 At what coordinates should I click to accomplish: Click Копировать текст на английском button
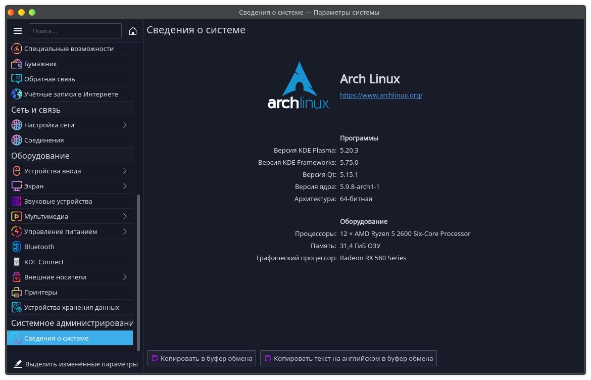click(349, 358)
